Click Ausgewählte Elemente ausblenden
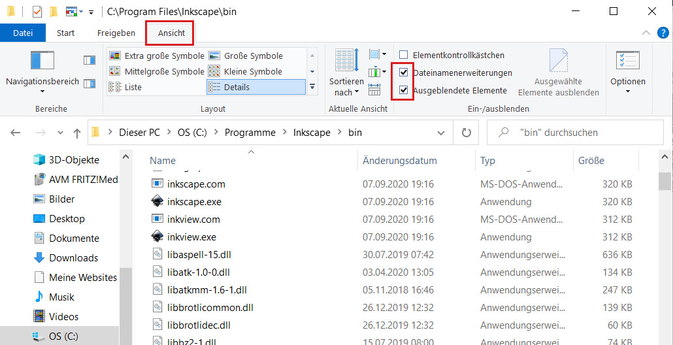673x345 pixels. point(558,72)
